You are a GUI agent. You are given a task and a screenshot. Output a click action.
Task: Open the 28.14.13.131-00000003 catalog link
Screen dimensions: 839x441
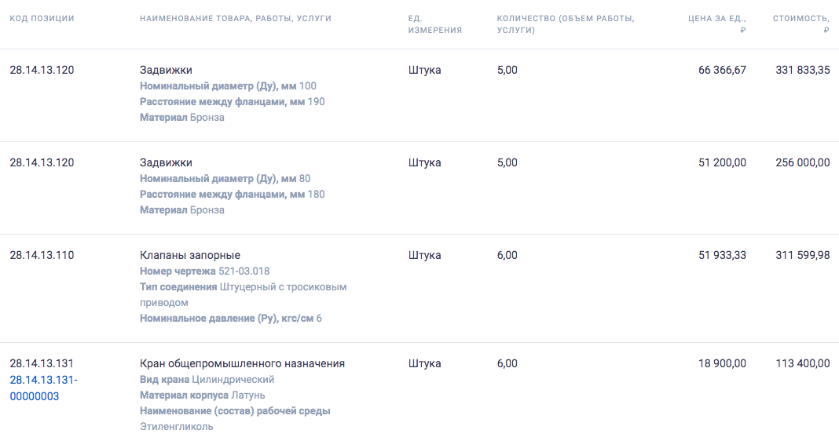coord(44,388)
